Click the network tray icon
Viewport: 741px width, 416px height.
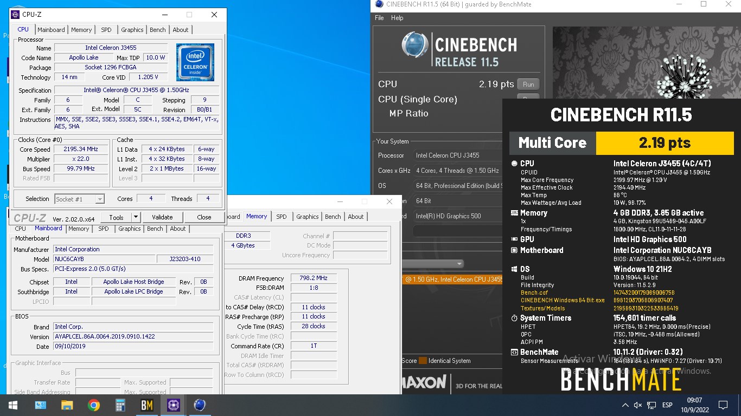pos(652,405)
